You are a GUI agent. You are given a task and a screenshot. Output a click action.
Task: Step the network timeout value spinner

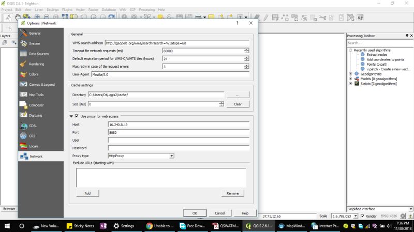tap(246, 51)
